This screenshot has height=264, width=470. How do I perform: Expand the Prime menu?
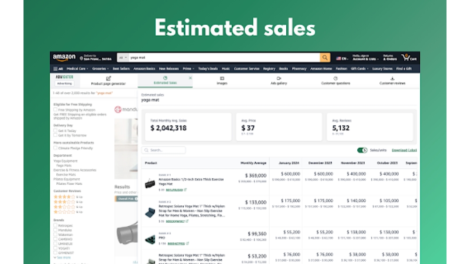(188, 69)
